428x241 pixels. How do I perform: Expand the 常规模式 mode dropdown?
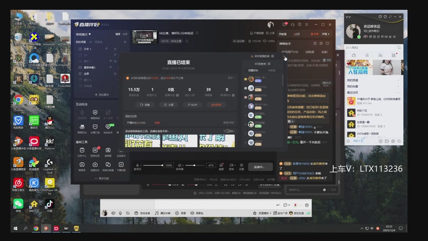[x=83, y=34]
